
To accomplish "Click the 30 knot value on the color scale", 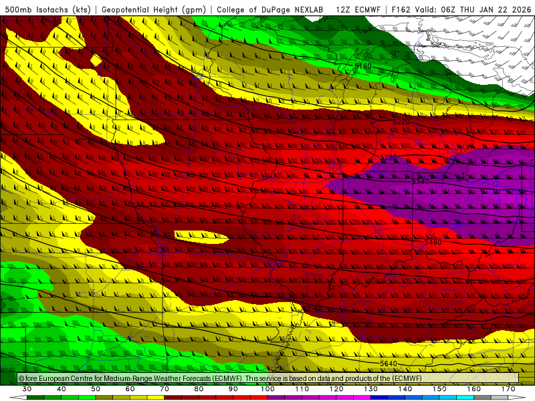I will [27, 389].
